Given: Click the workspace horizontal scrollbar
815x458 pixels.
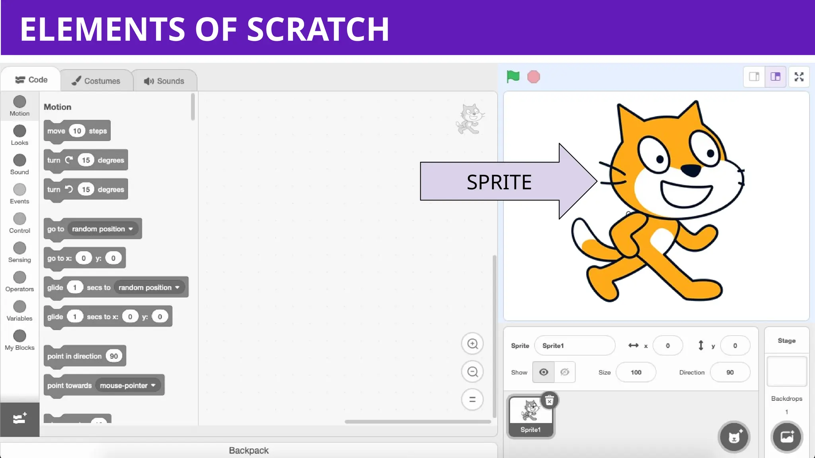Looking at the screenshot, I should point(417,422).
